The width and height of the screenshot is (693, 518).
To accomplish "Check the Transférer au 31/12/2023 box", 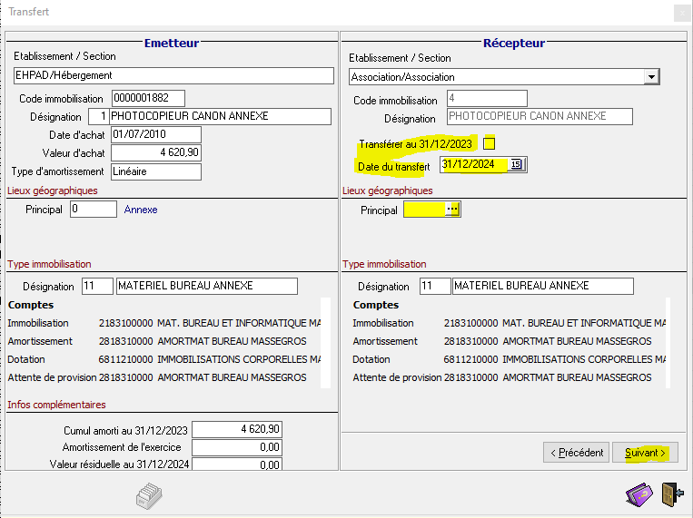I will pos(490,143).
